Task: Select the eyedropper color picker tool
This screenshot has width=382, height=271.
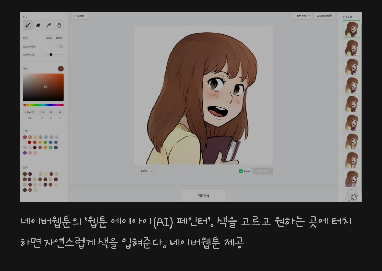Action: tap(48, 25)
